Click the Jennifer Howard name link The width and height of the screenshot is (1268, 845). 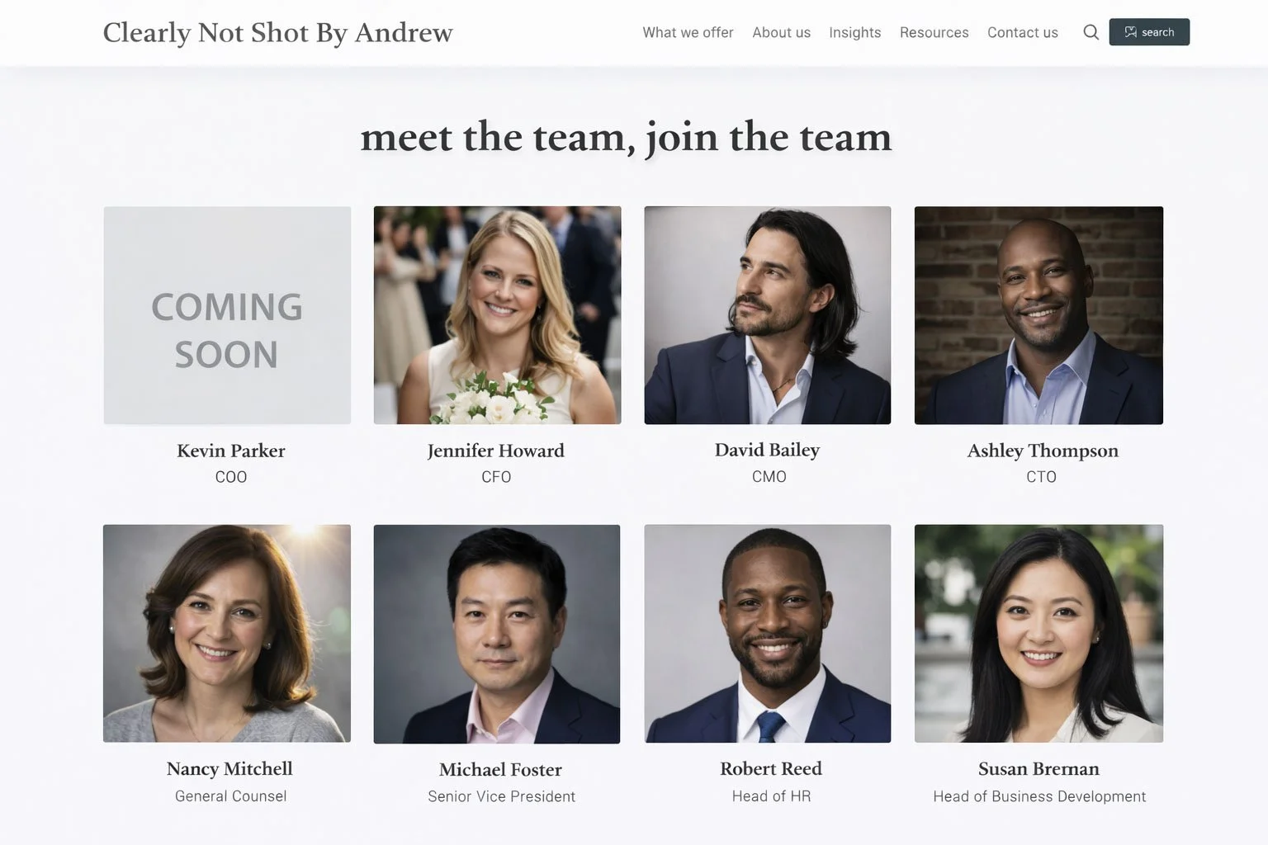(x=496, y=451)
